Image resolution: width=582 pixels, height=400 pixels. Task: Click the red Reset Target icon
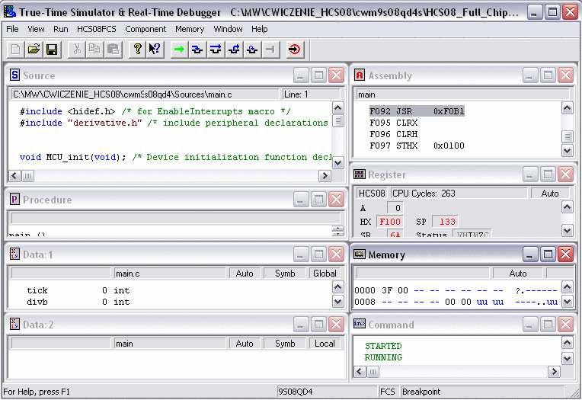(295, 49)
